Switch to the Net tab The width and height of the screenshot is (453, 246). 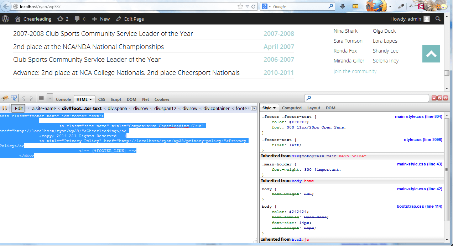(145, 99)
